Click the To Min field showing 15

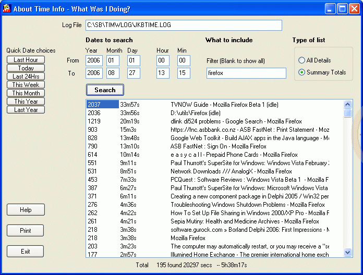tap(184, 73)
